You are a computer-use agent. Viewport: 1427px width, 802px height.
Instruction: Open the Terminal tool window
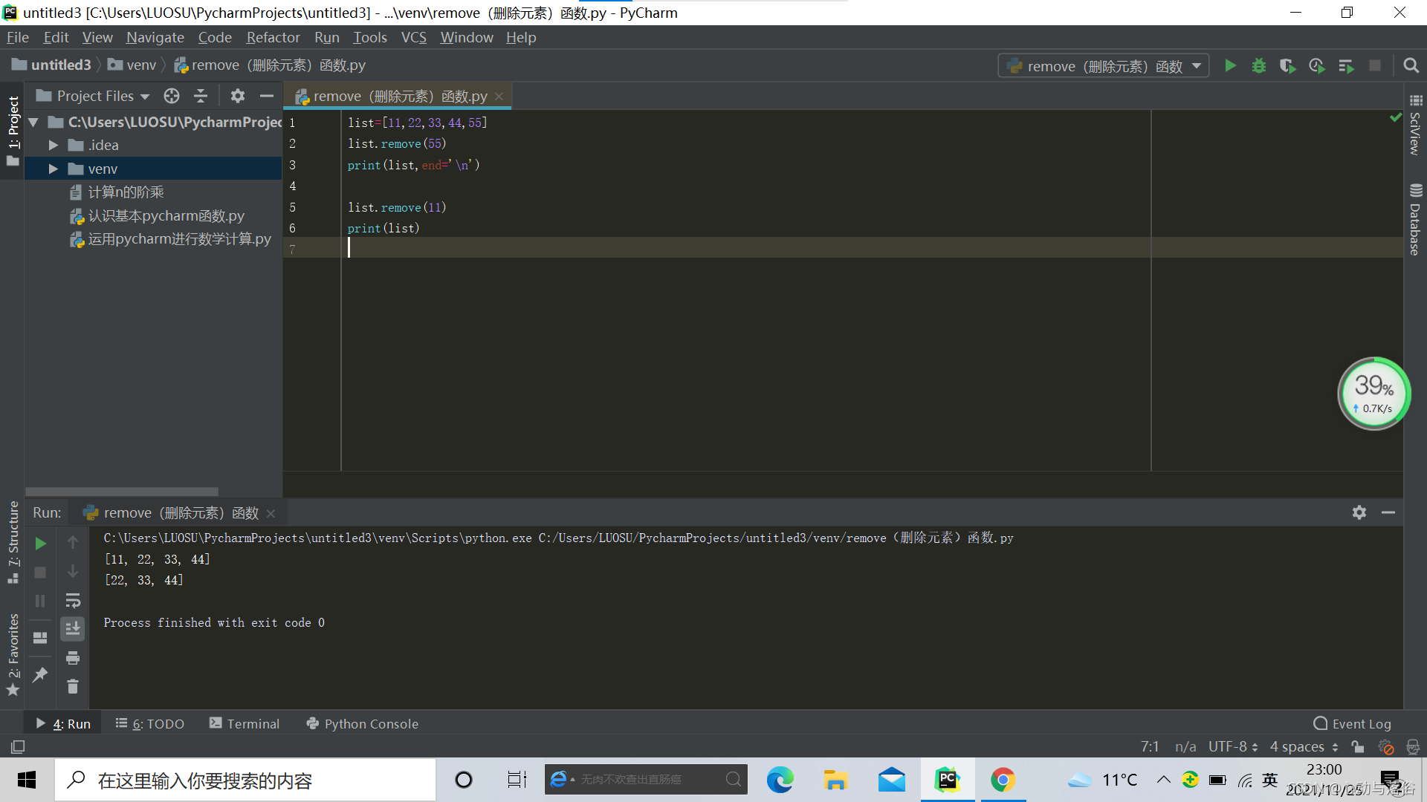245,723
